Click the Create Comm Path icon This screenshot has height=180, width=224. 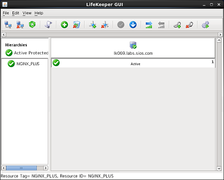[x=93, y=25]
